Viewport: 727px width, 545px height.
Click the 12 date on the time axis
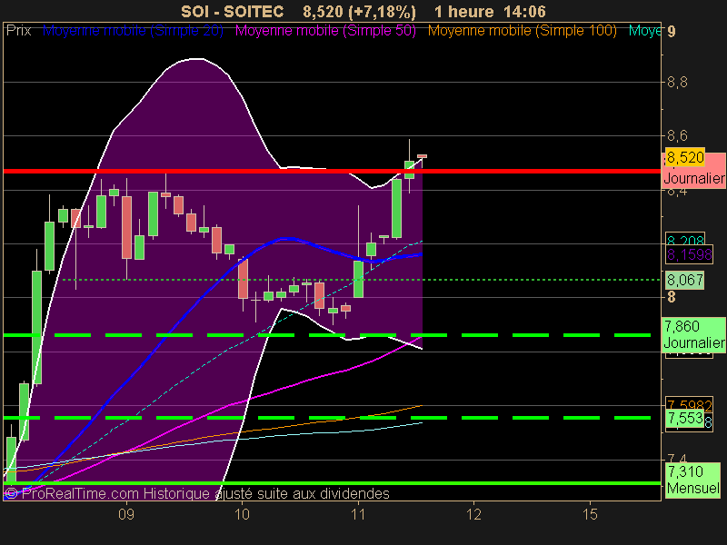tap(473, 514)
